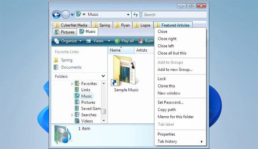
Task: Choose Properties in the context menu
Action: point(180,134)
